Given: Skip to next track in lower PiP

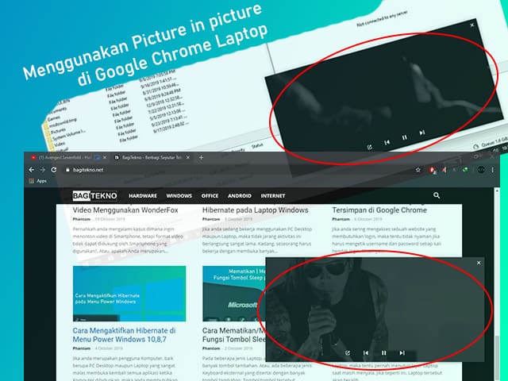Looking at the screenshot, I should pos(402,352).
